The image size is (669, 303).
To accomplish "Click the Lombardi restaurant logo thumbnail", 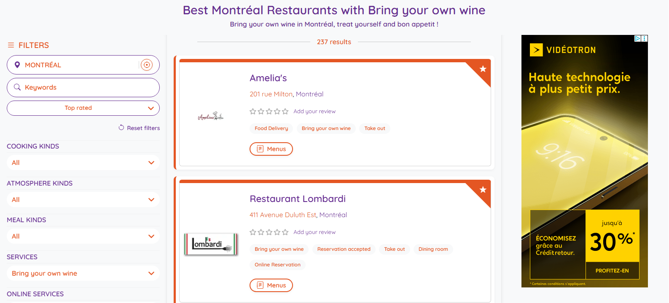I will (211, 244).
